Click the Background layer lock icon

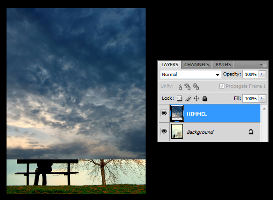coord(251,131)
